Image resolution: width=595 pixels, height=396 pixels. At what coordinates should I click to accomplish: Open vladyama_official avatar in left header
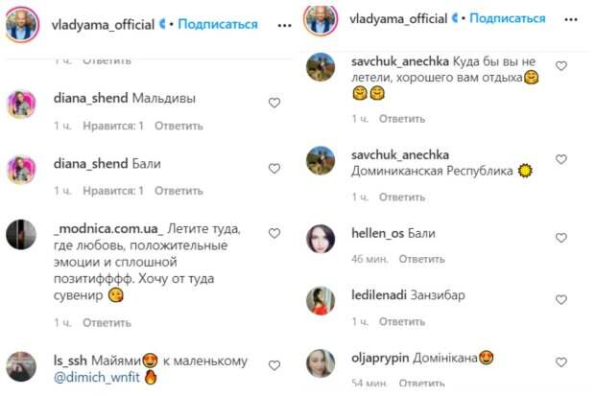tap(22, 25)
